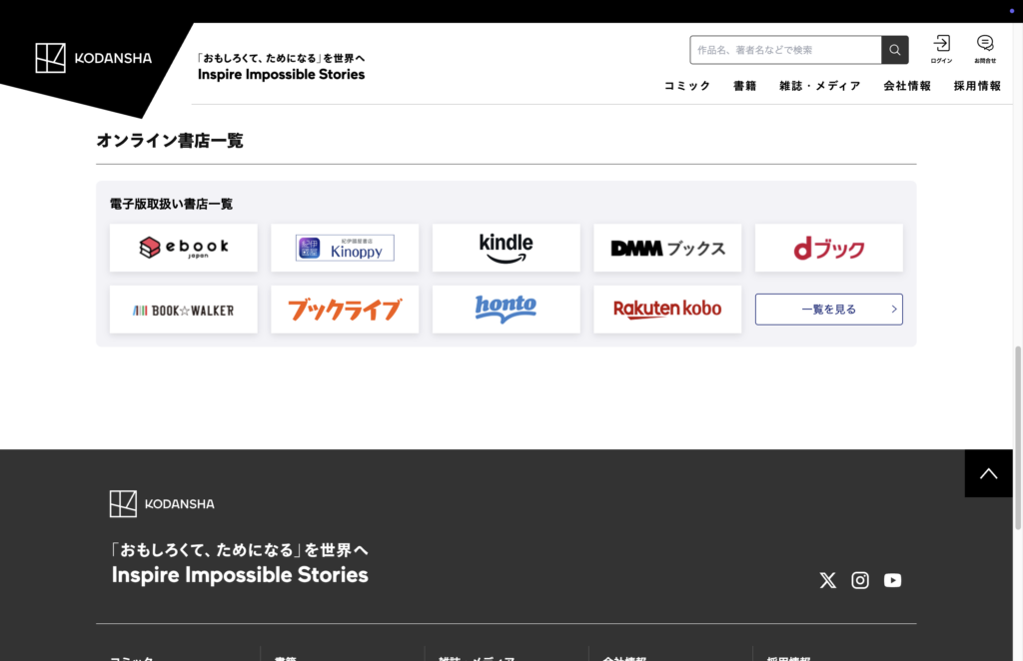The height and width of the screenshot is (661, 1023).
Task: Open Kodansha's Instagram page
Action: click(x=860, y=580)
